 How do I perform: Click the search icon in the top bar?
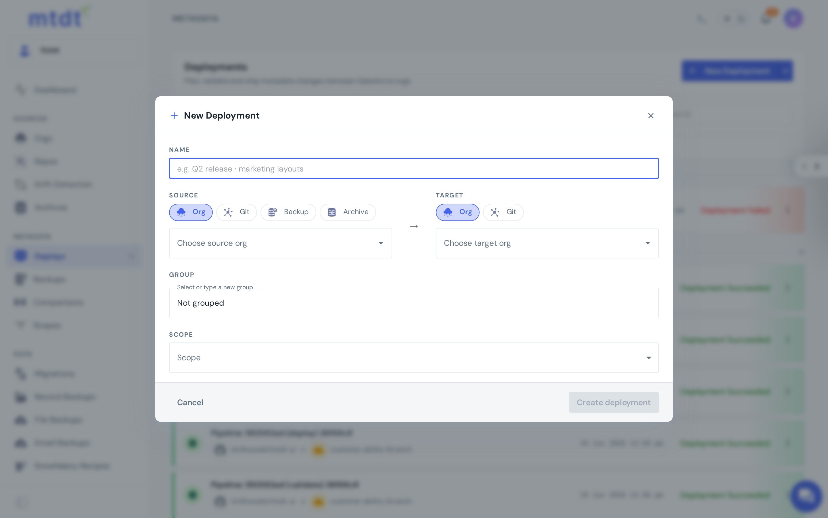pos(701,18)
